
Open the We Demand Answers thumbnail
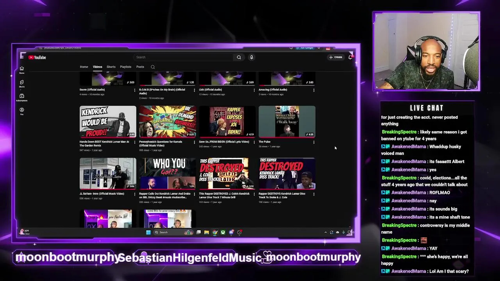pyautogui.click(x=168, y=121)
